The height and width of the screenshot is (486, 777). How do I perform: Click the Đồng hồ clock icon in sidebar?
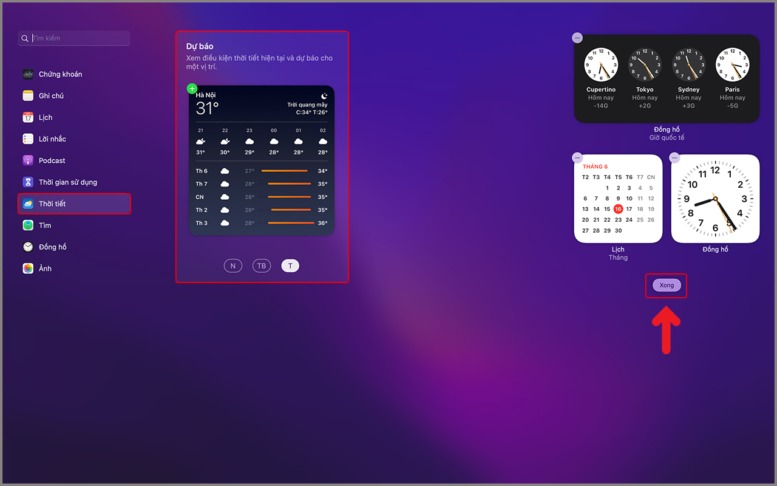coord(28,247)
